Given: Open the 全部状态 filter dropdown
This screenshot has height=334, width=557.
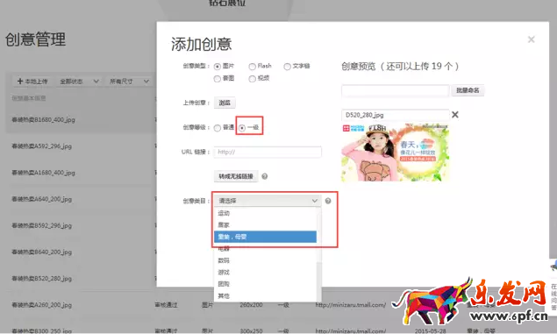Looking at the screenshot, I should click(x=79, y=82).
